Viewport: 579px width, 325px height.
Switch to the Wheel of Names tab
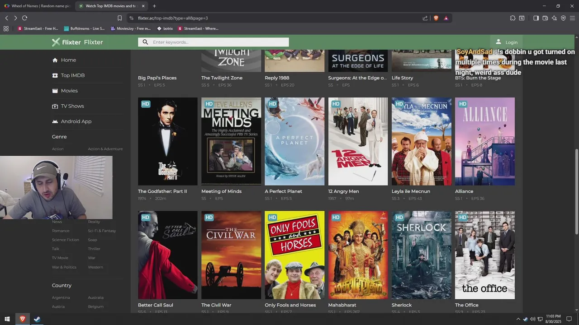point(38,6)
